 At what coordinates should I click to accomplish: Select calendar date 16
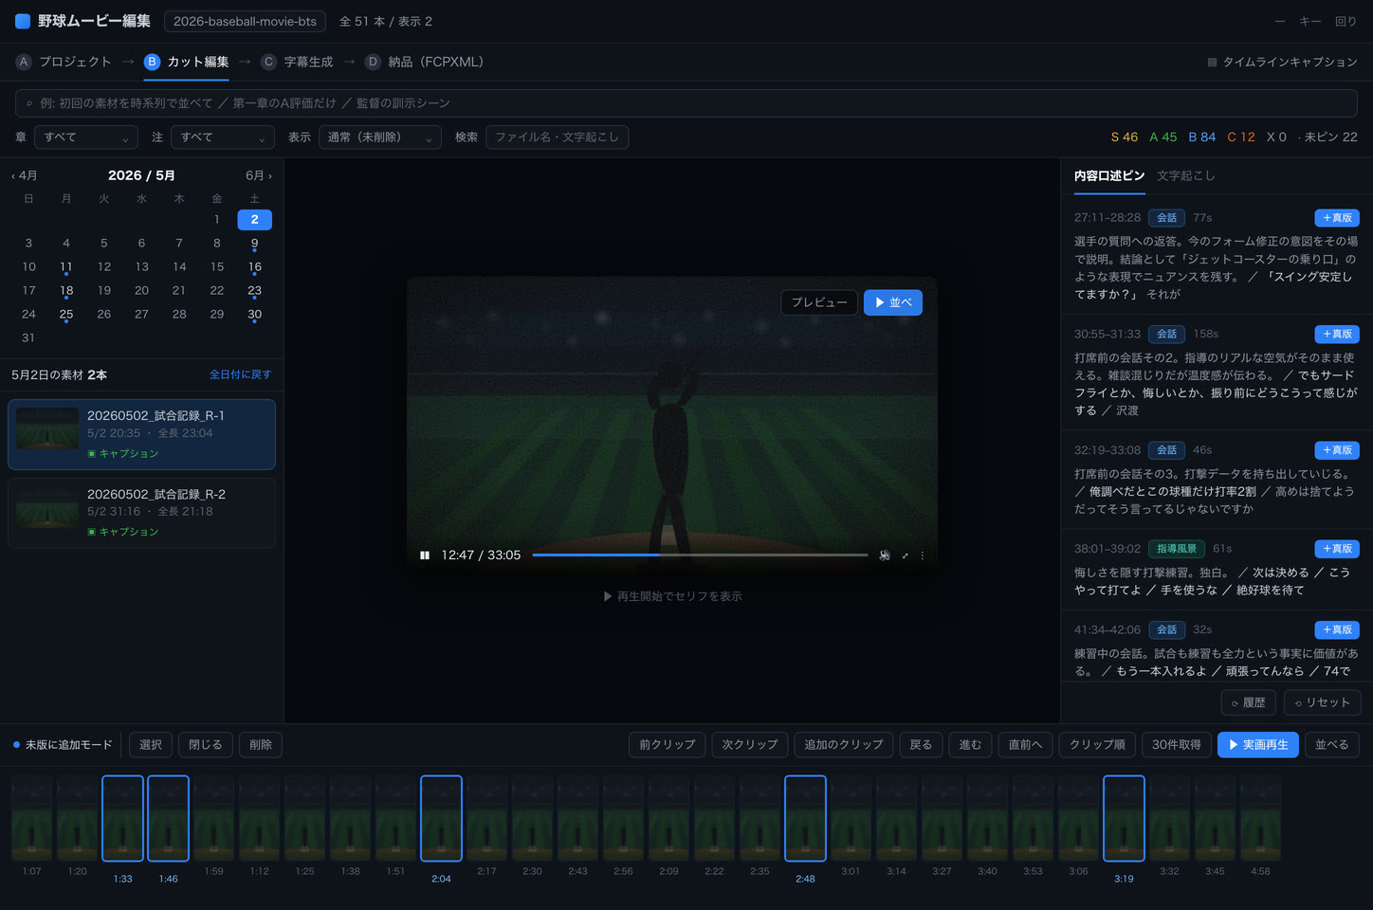[x=254, y=267]
